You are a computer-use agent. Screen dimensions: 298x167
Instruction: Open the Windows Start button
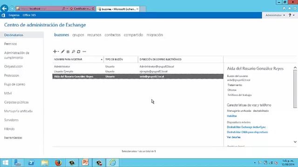click(x=6, y=162)
